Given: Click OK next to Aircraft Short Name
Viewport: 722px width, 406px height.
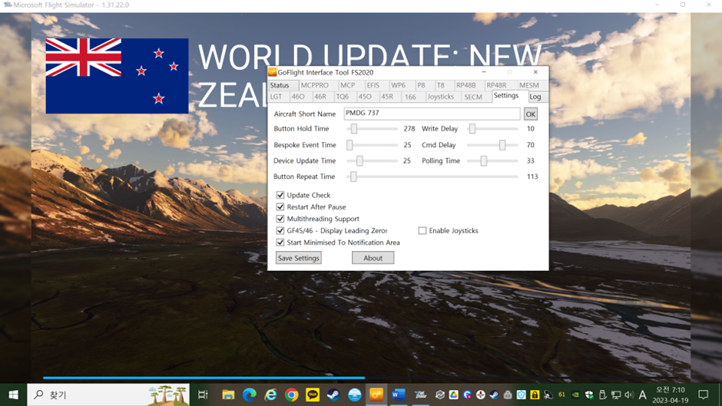Looking at the screenshot, I should pos(531,114).
